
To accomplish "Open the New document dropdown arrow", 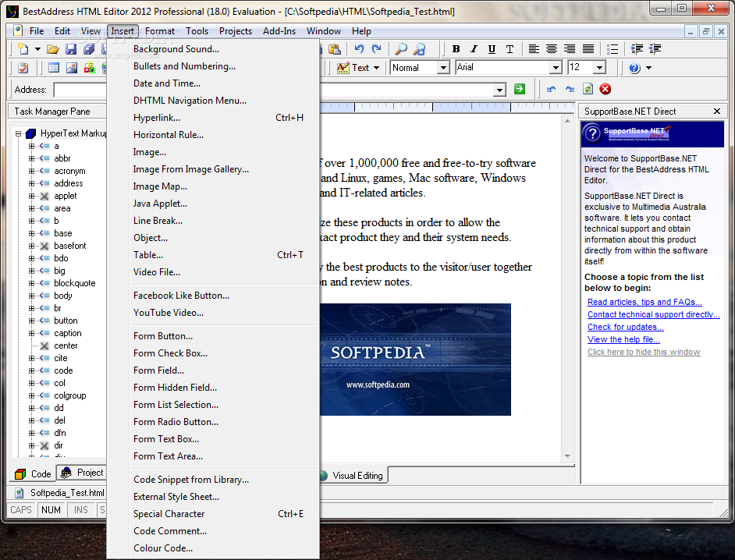I will (37, 48).
